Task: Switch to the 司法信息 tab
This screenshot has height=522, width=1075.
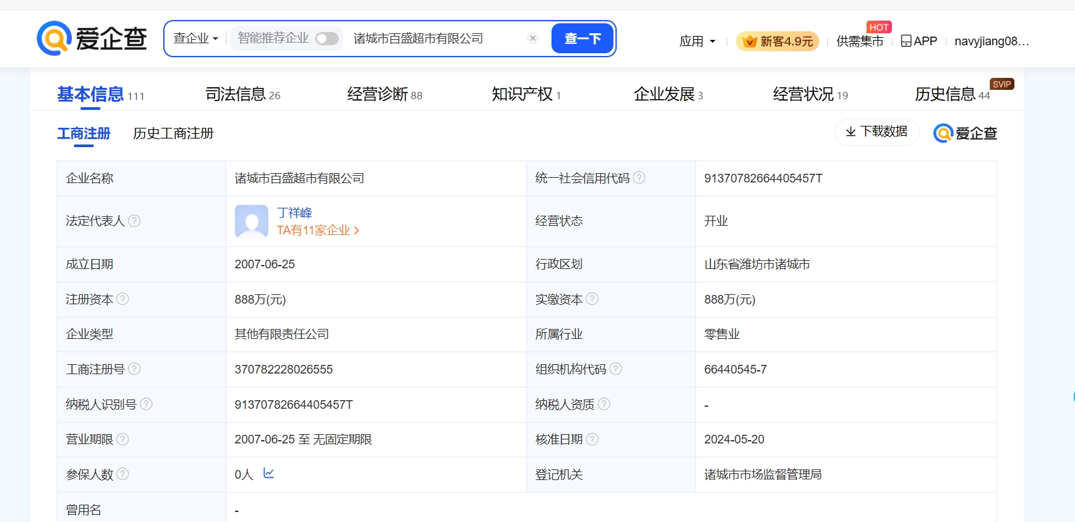Action: click(242, 95)
